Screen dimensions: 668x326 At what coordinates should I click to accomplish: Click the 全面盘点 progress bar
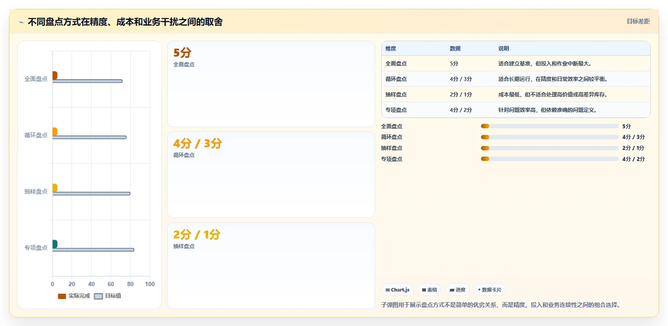click(x=550, y=126)
